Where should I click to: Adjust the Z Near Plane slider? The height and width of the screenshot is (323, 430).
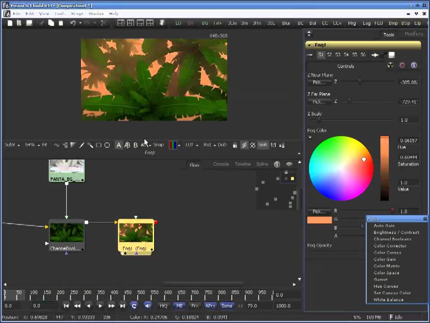click(367, 81)
